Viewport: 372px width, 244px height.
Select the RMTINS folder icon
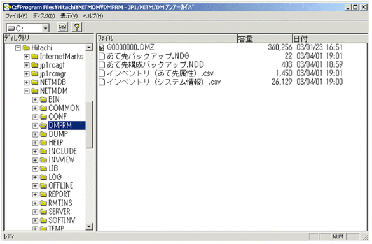click(x=43, y=203)
